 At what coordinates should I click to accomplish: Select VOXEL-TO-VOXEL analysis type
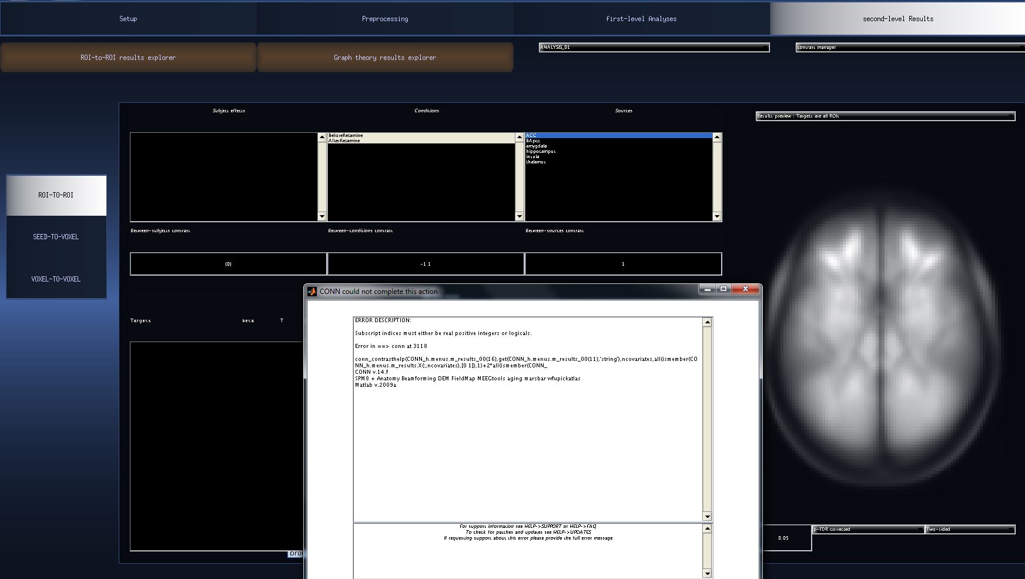click(x=56, y=279)
